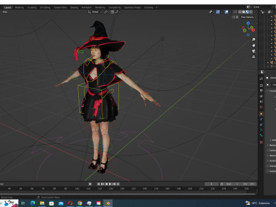Screen dimensions: 276x207
Task: Open the green Bone properties tab
Action: [x=261, y=135]
